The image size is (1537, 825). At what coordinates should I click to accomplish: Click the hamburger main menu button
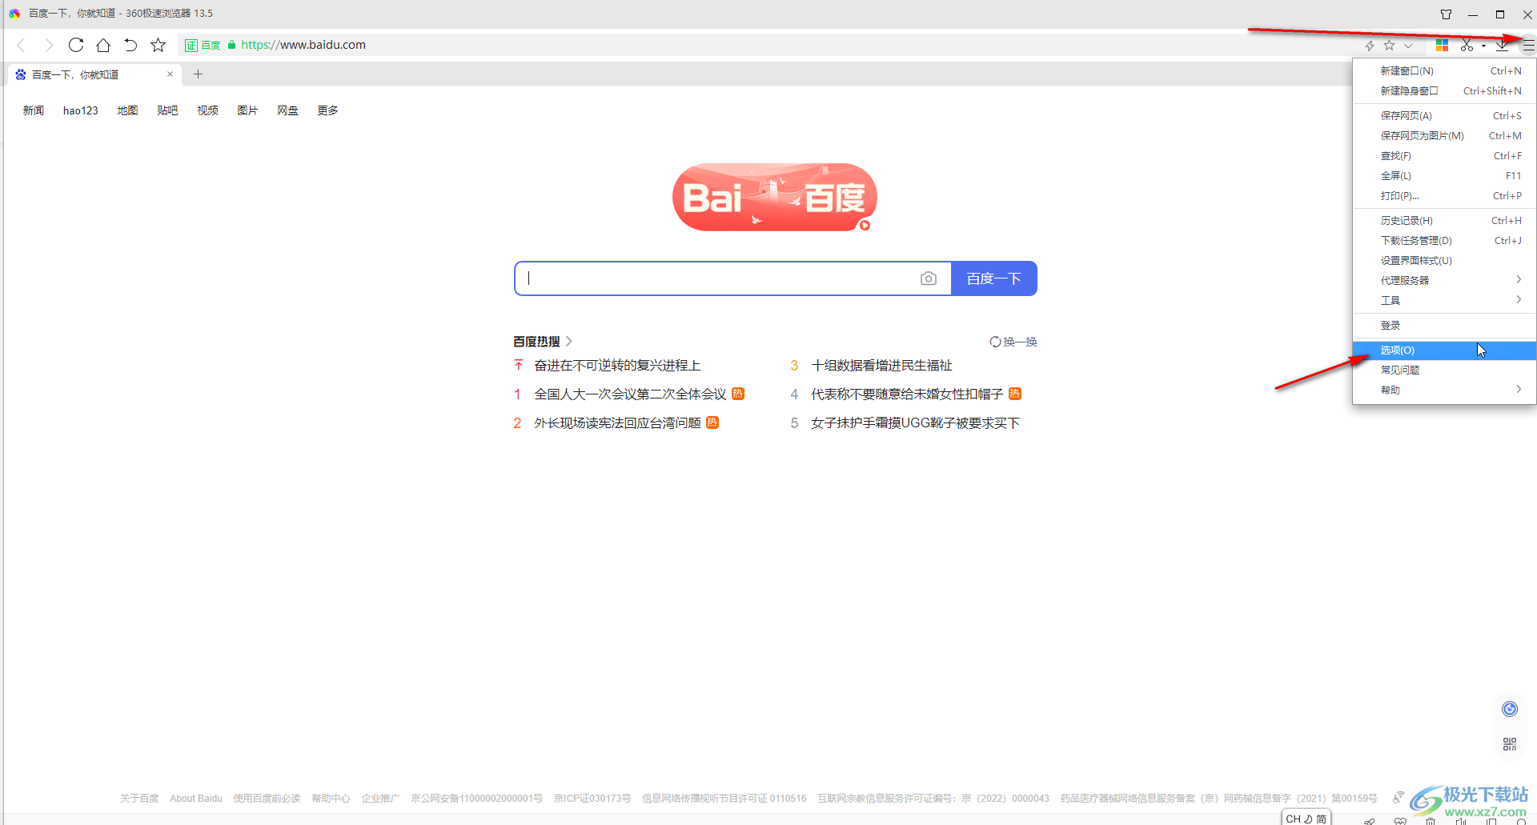(1528, 46)
